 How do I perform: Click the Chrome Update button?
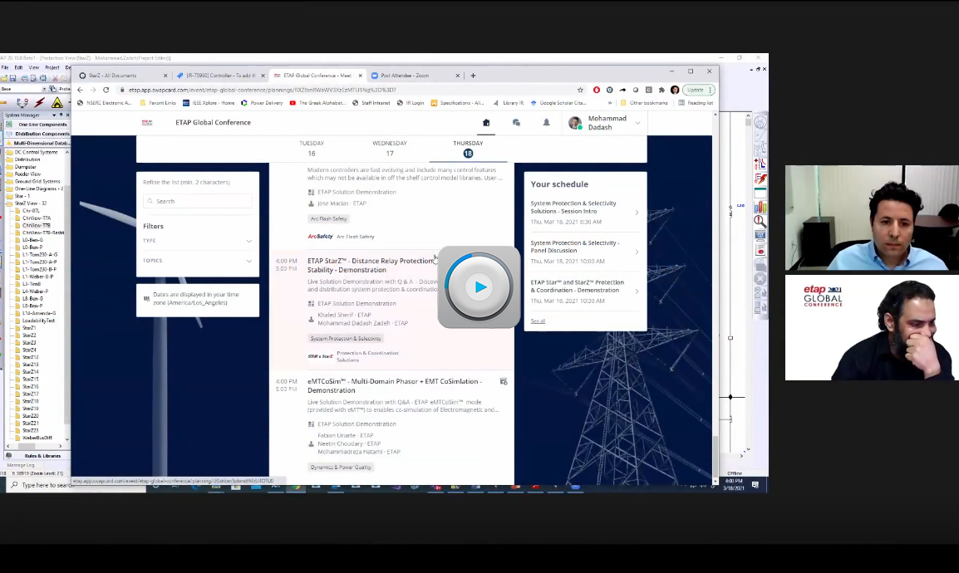[696, 90]
